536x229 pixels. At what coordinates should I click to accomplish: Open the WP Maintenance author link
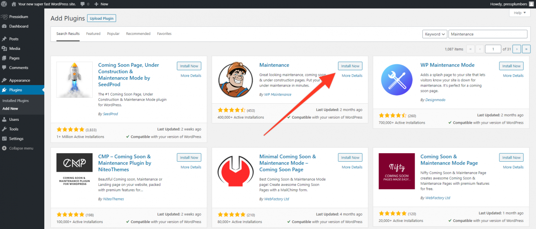(278, 95)
